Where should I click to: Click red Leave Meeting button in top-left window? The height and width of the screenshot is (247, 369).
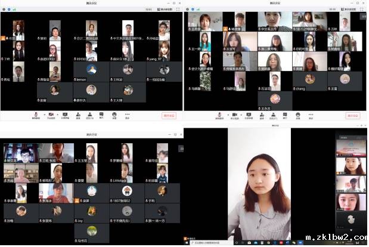[169, 116]
